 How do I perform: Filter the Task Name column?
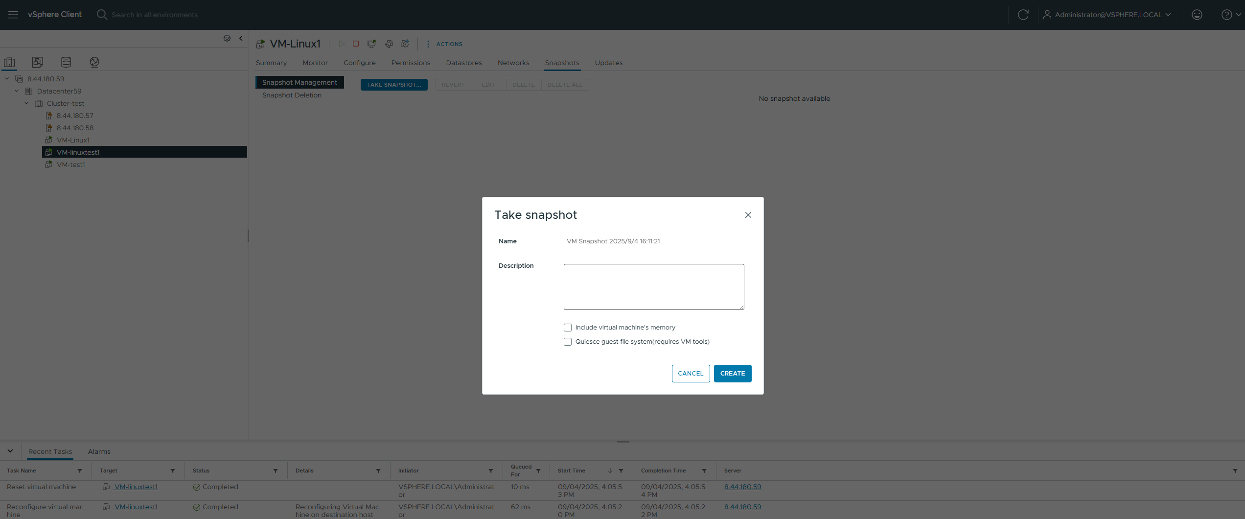click(80, 471)
